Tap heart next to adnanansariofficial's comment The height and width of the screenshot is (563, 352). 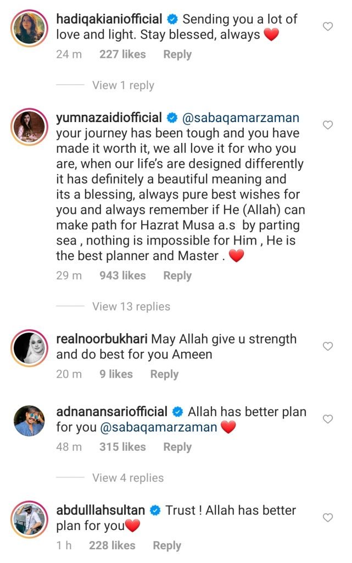[x=328, y=419]
